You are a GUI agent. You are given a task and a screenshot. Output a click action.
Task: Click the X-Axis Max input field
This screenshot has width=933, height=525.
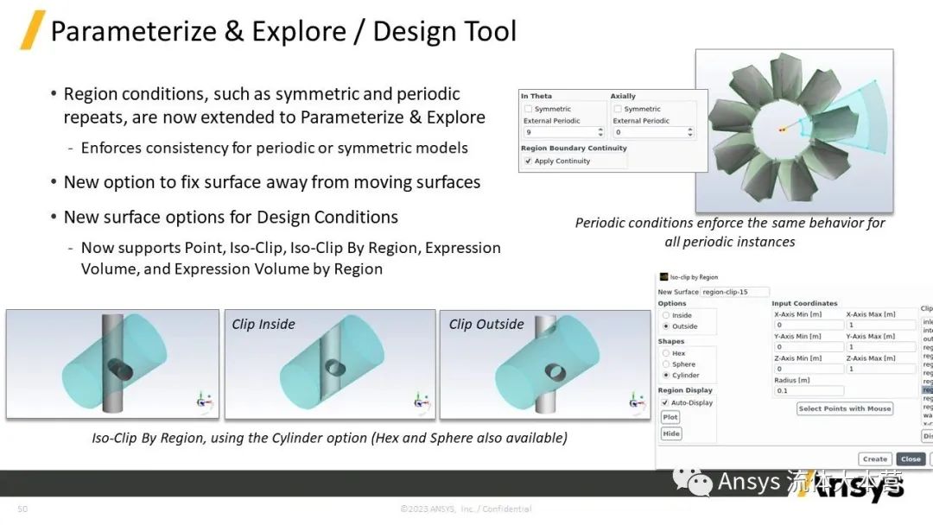tap(881, 325)
